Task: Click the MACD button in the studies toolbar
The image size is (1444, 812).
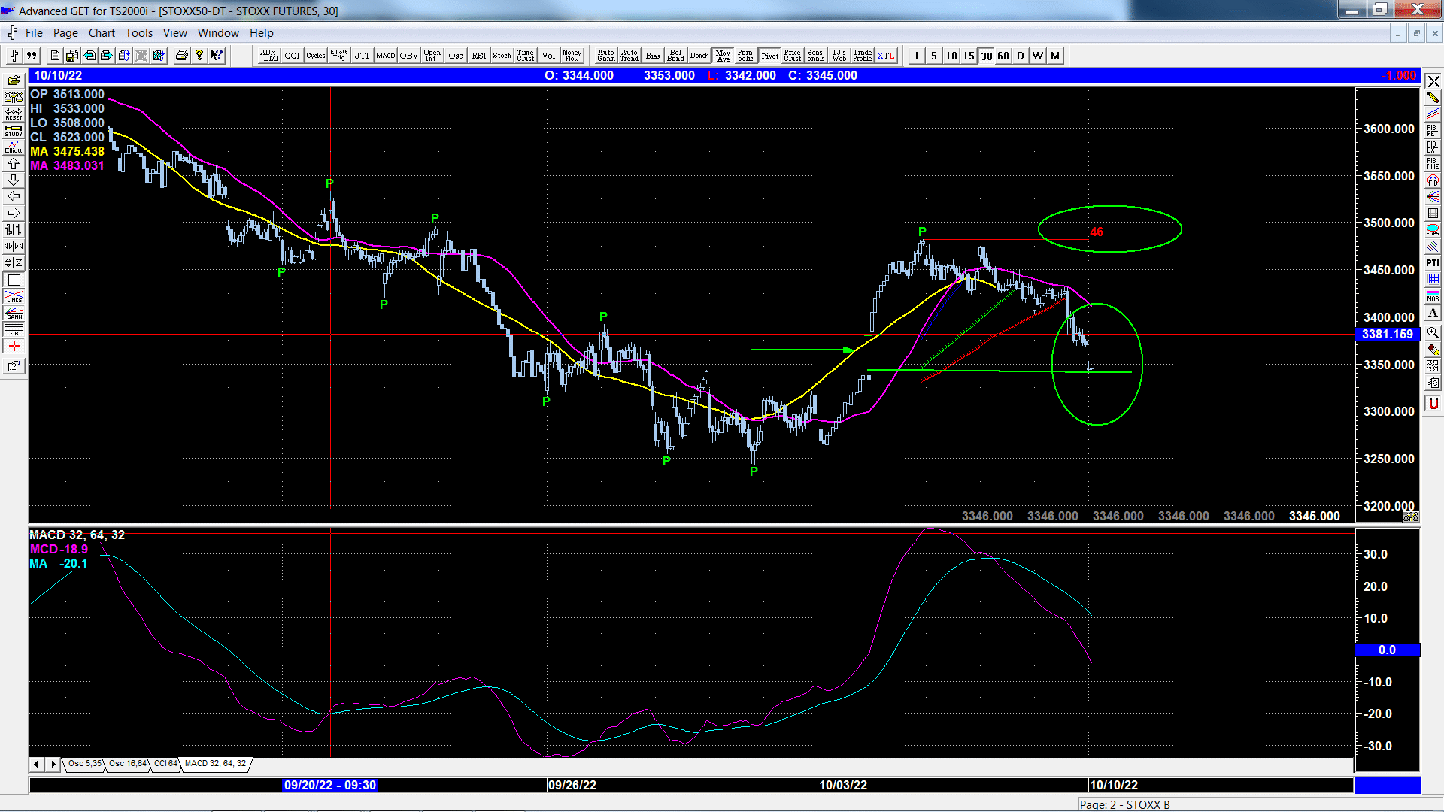Action: [x=385, y=56]
